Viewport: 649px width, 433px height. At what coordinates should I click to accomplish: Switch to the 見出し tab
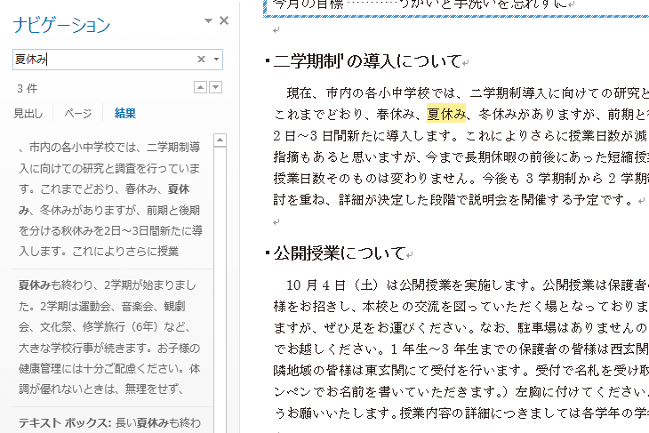(x=28, y=113)
